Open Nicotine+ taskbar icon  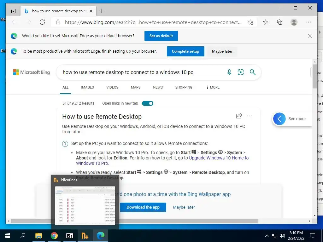pyautogui.click(x=85, y=236)
